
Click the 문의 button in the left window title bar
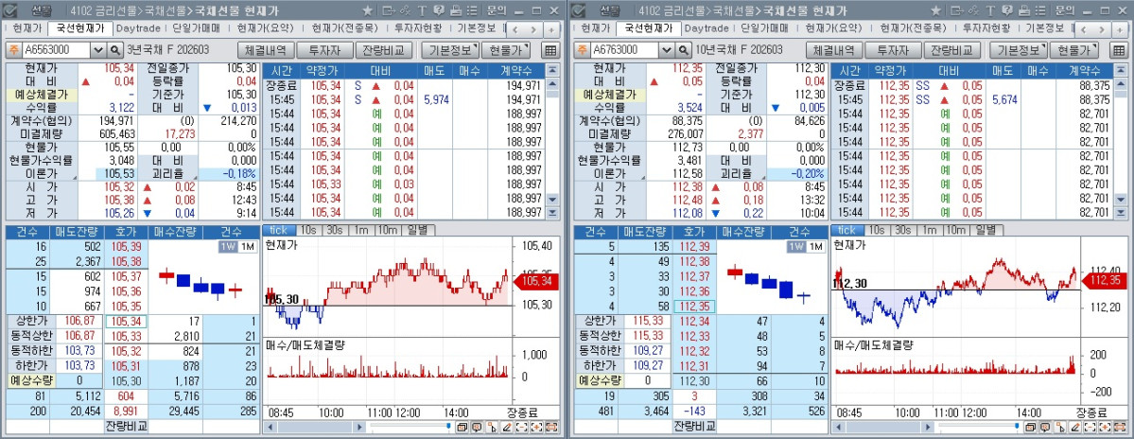(497, 10)
